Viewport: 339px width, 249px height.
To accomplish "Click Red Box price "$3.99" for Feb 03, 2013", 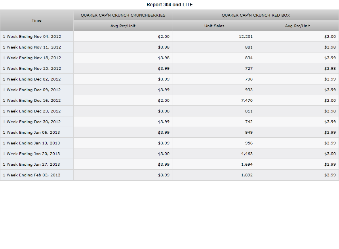I will (330, 175).
